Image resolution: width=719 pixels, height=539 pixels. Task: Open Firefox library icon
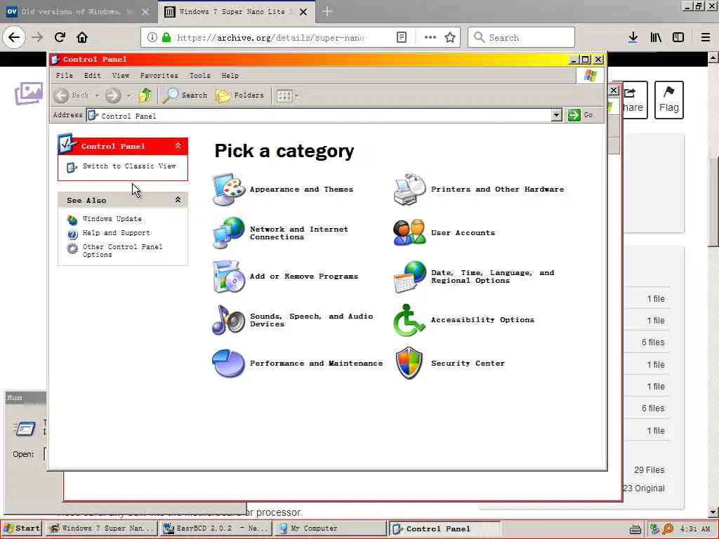(x=656, y=38)
